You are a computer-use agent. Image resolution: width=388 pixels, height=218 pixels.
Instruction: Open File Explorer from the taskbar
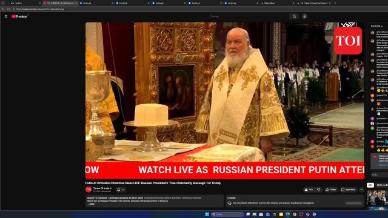(255, 214)
